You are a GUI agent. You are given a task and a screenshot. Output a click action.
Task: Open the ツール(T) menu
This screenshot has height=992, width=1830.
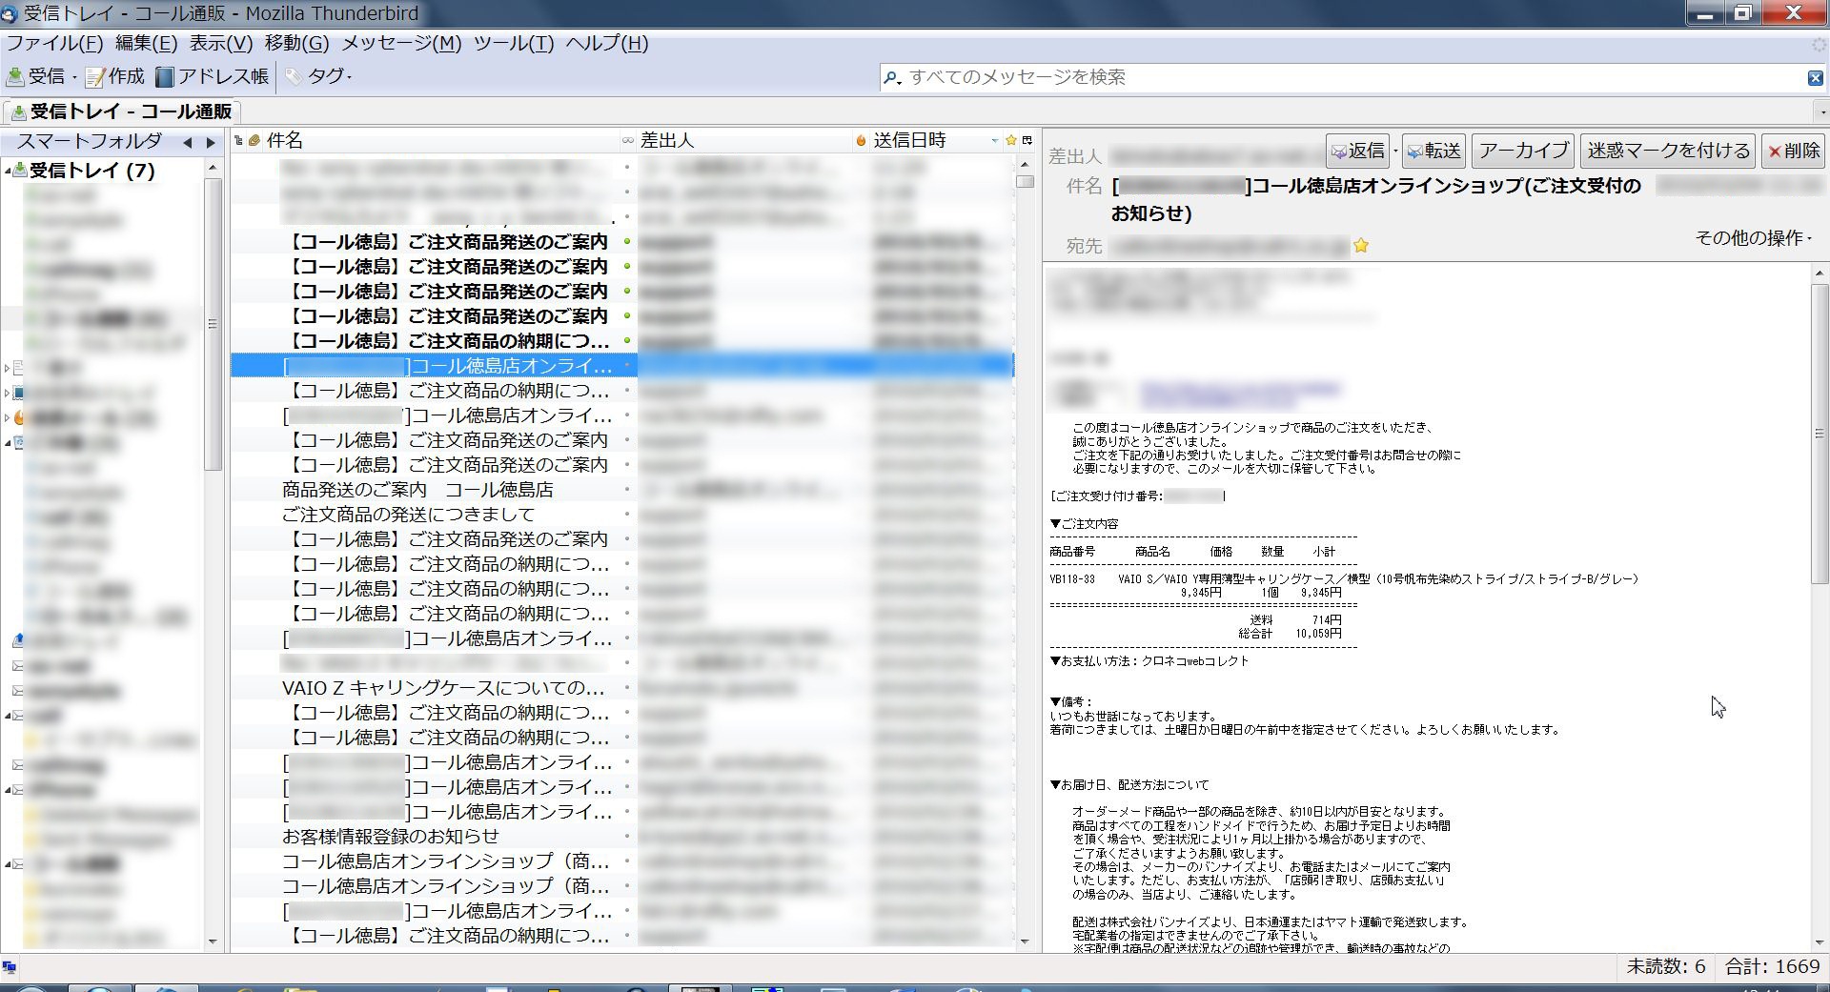point(513,44)
